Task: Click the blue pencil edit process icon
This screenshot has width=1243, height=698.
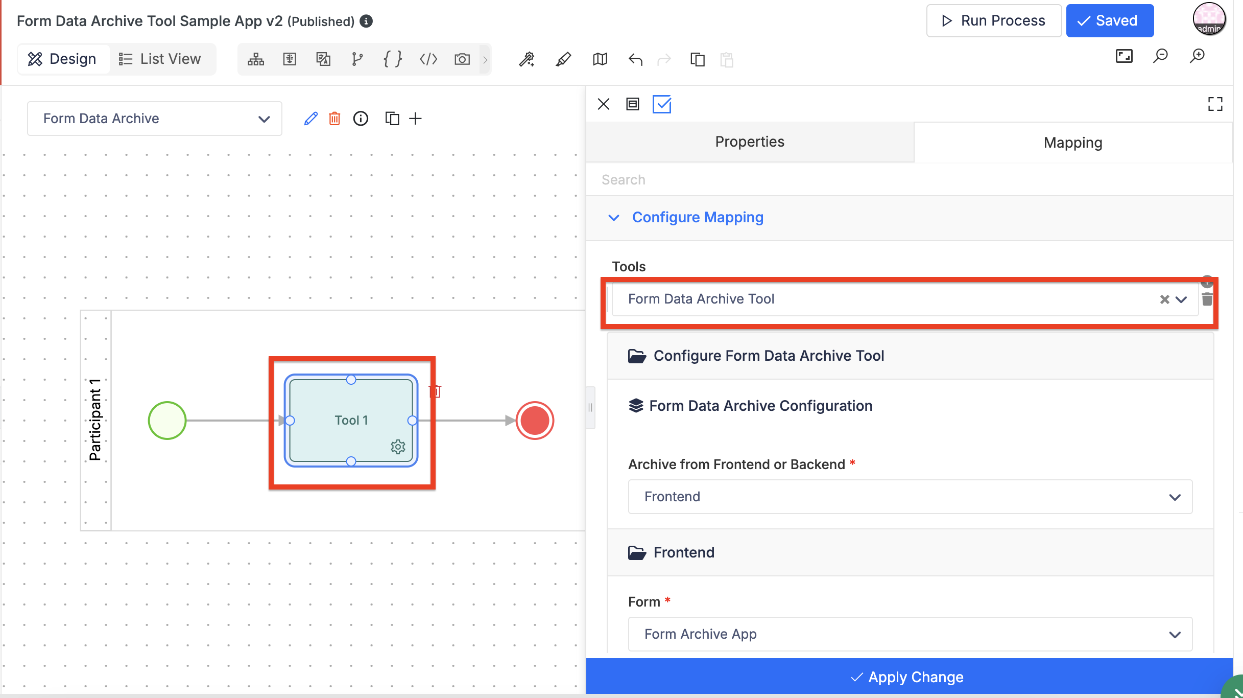Action: coord(310,119)
